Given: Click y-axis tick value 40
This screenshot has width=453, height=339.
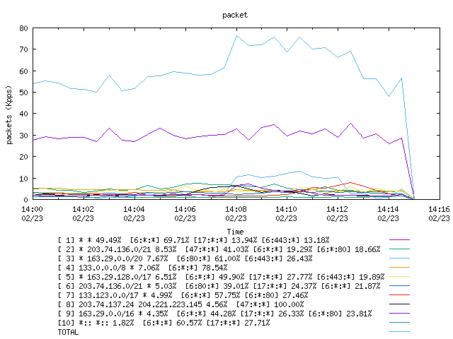Looking at the screenshot, I should click(x=23, y=114).
